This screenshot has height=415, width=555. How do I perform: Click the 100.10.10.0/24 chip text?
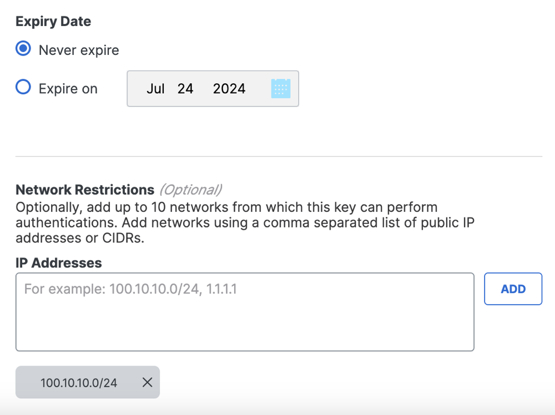[x=79, y=383]
